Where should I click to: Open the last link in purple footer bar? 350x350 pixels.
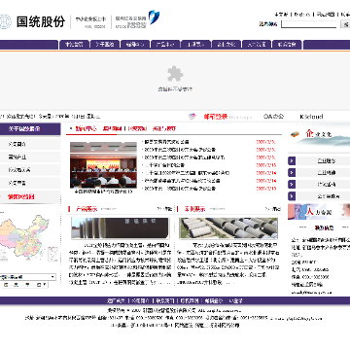tap(235, 300)
